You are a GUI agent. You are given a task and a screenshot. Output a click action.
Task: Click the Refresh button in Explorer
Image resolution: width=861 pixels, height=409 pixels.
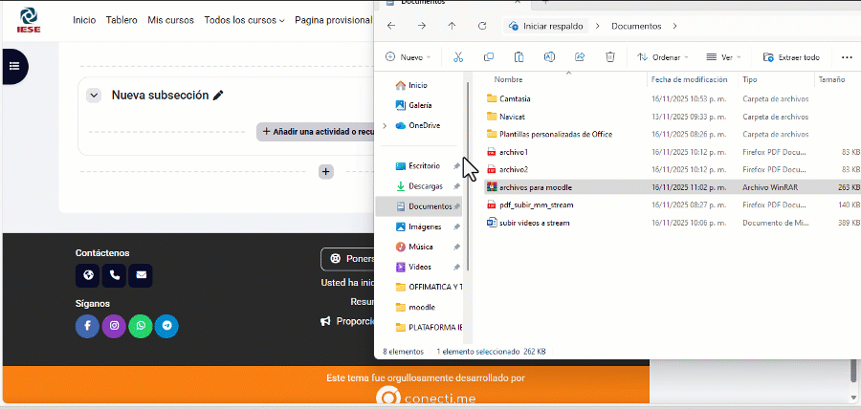484,26
